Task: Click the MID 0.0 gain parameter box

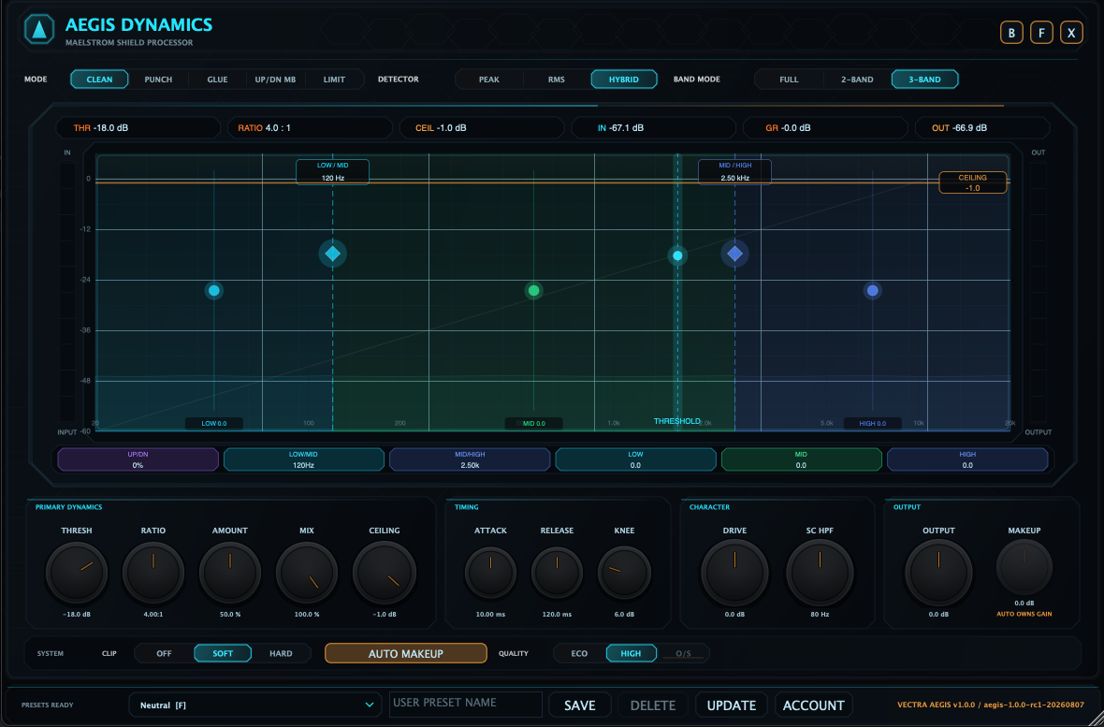Action: click(801, 459)
